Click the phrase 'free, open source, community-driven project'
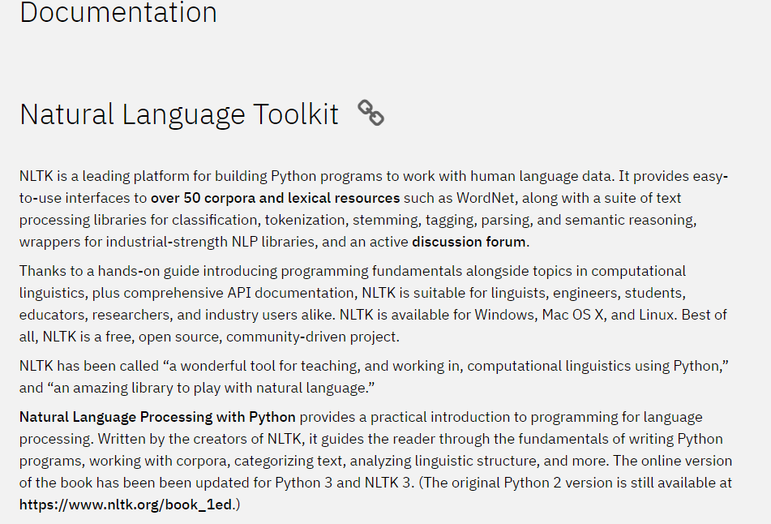 pos(251,337)
